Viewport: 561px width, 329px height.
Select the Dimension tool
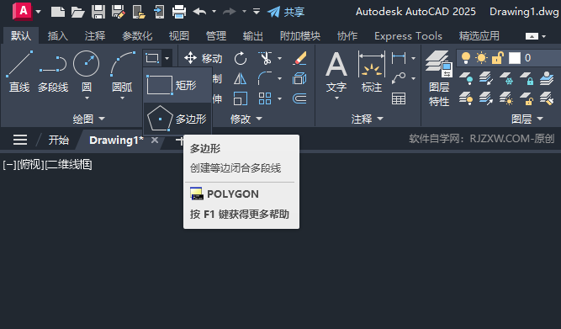coord(372,72)
